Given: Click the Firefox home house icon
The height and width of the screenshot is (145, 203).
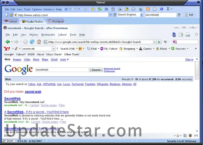Looking at the screenshot, I should pyautogui.click(x=39, y=42).
